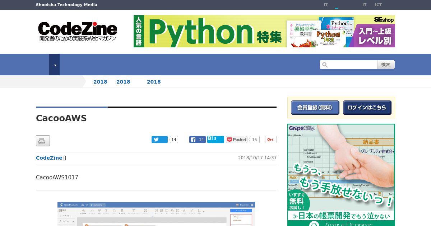Share article via Twitter button

[159, 140]
